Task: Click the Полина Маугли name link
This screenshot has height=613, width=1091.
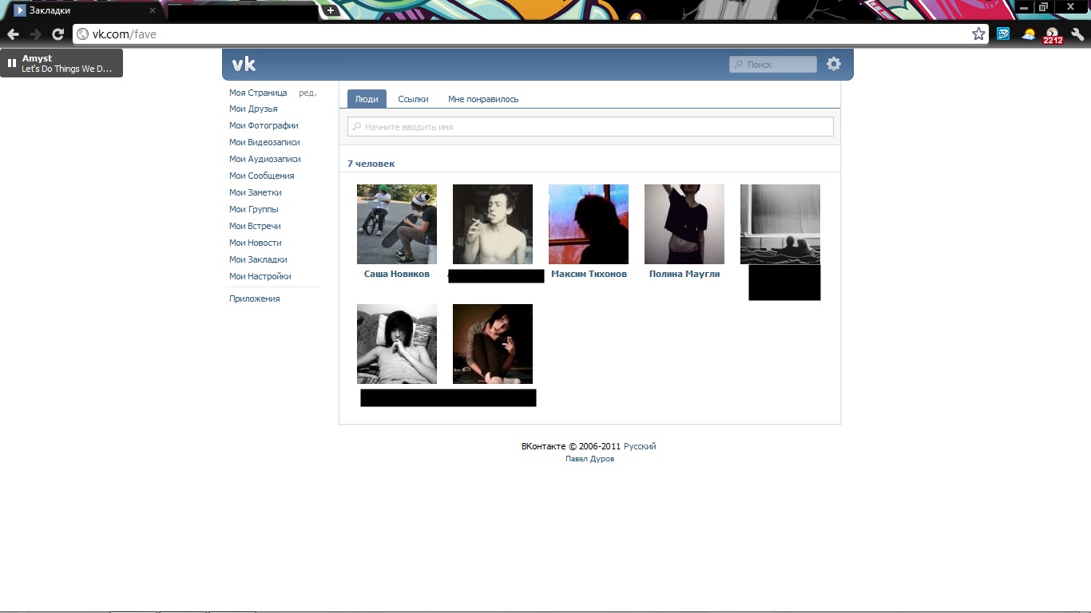Action: 684,274
